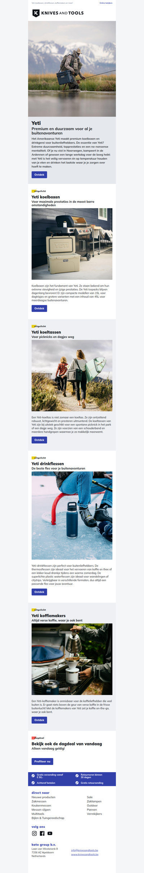Click Ontdek button under Yeti koeltassen
This screenshot has width=144, height=873.
pos(39,440)
